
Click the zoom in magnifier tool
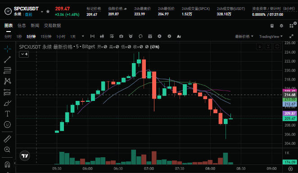click(7, 150)
